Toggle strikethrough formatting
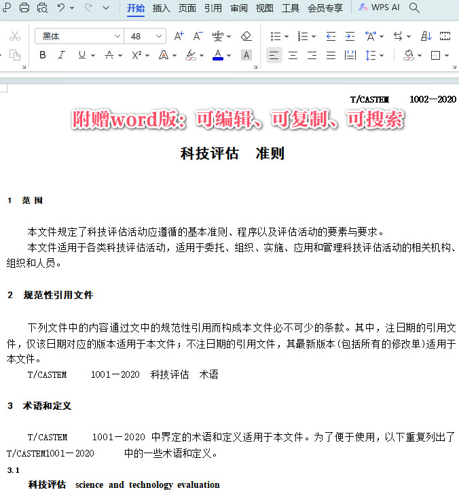Viewport: 459px width, 496px height. 109,55
